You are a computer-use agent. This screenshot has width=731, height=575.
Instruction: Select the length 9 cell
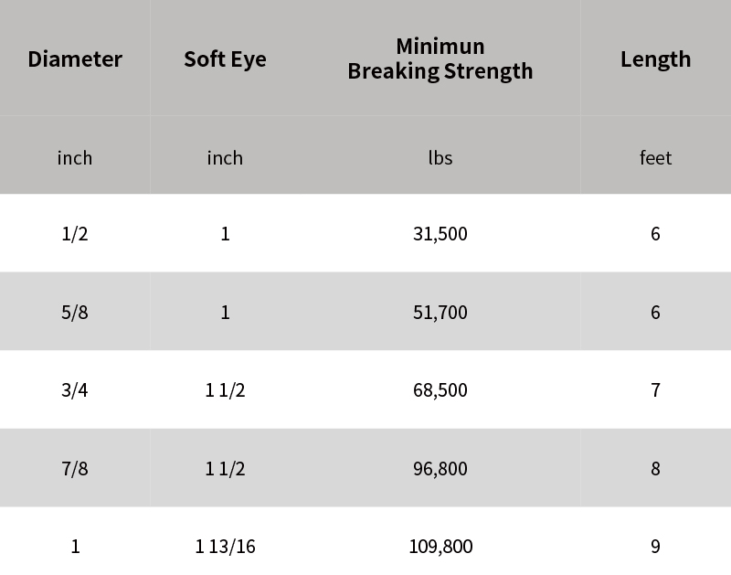655,546
